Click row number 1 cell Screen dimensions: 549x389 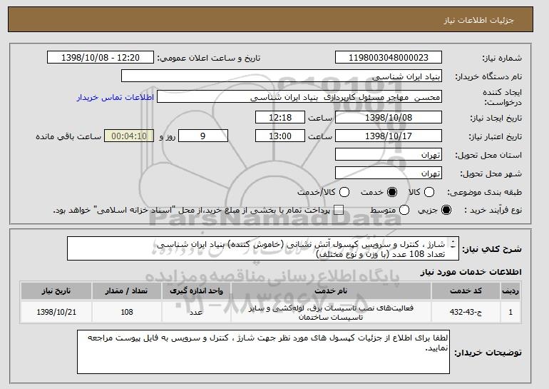coord(510,311)
